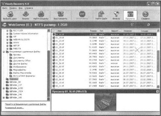Image resolution: width=161 pixels, height=116 pixels.
Task: Click the Выбрать диск toolbar icon
Action: coord(10,14)
